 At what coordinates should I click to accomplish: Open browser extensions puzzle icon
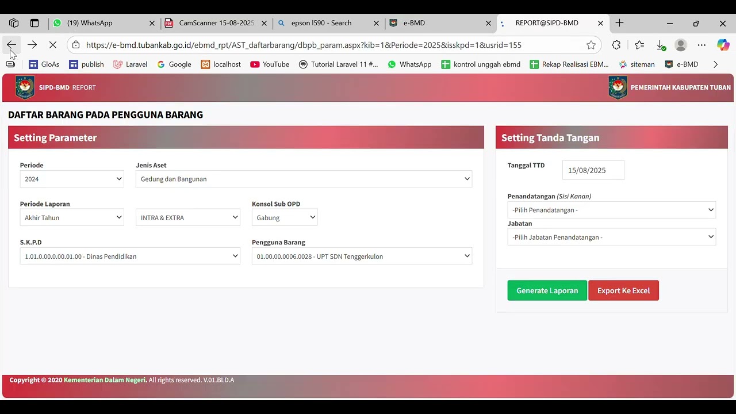[x=616, y=45]
